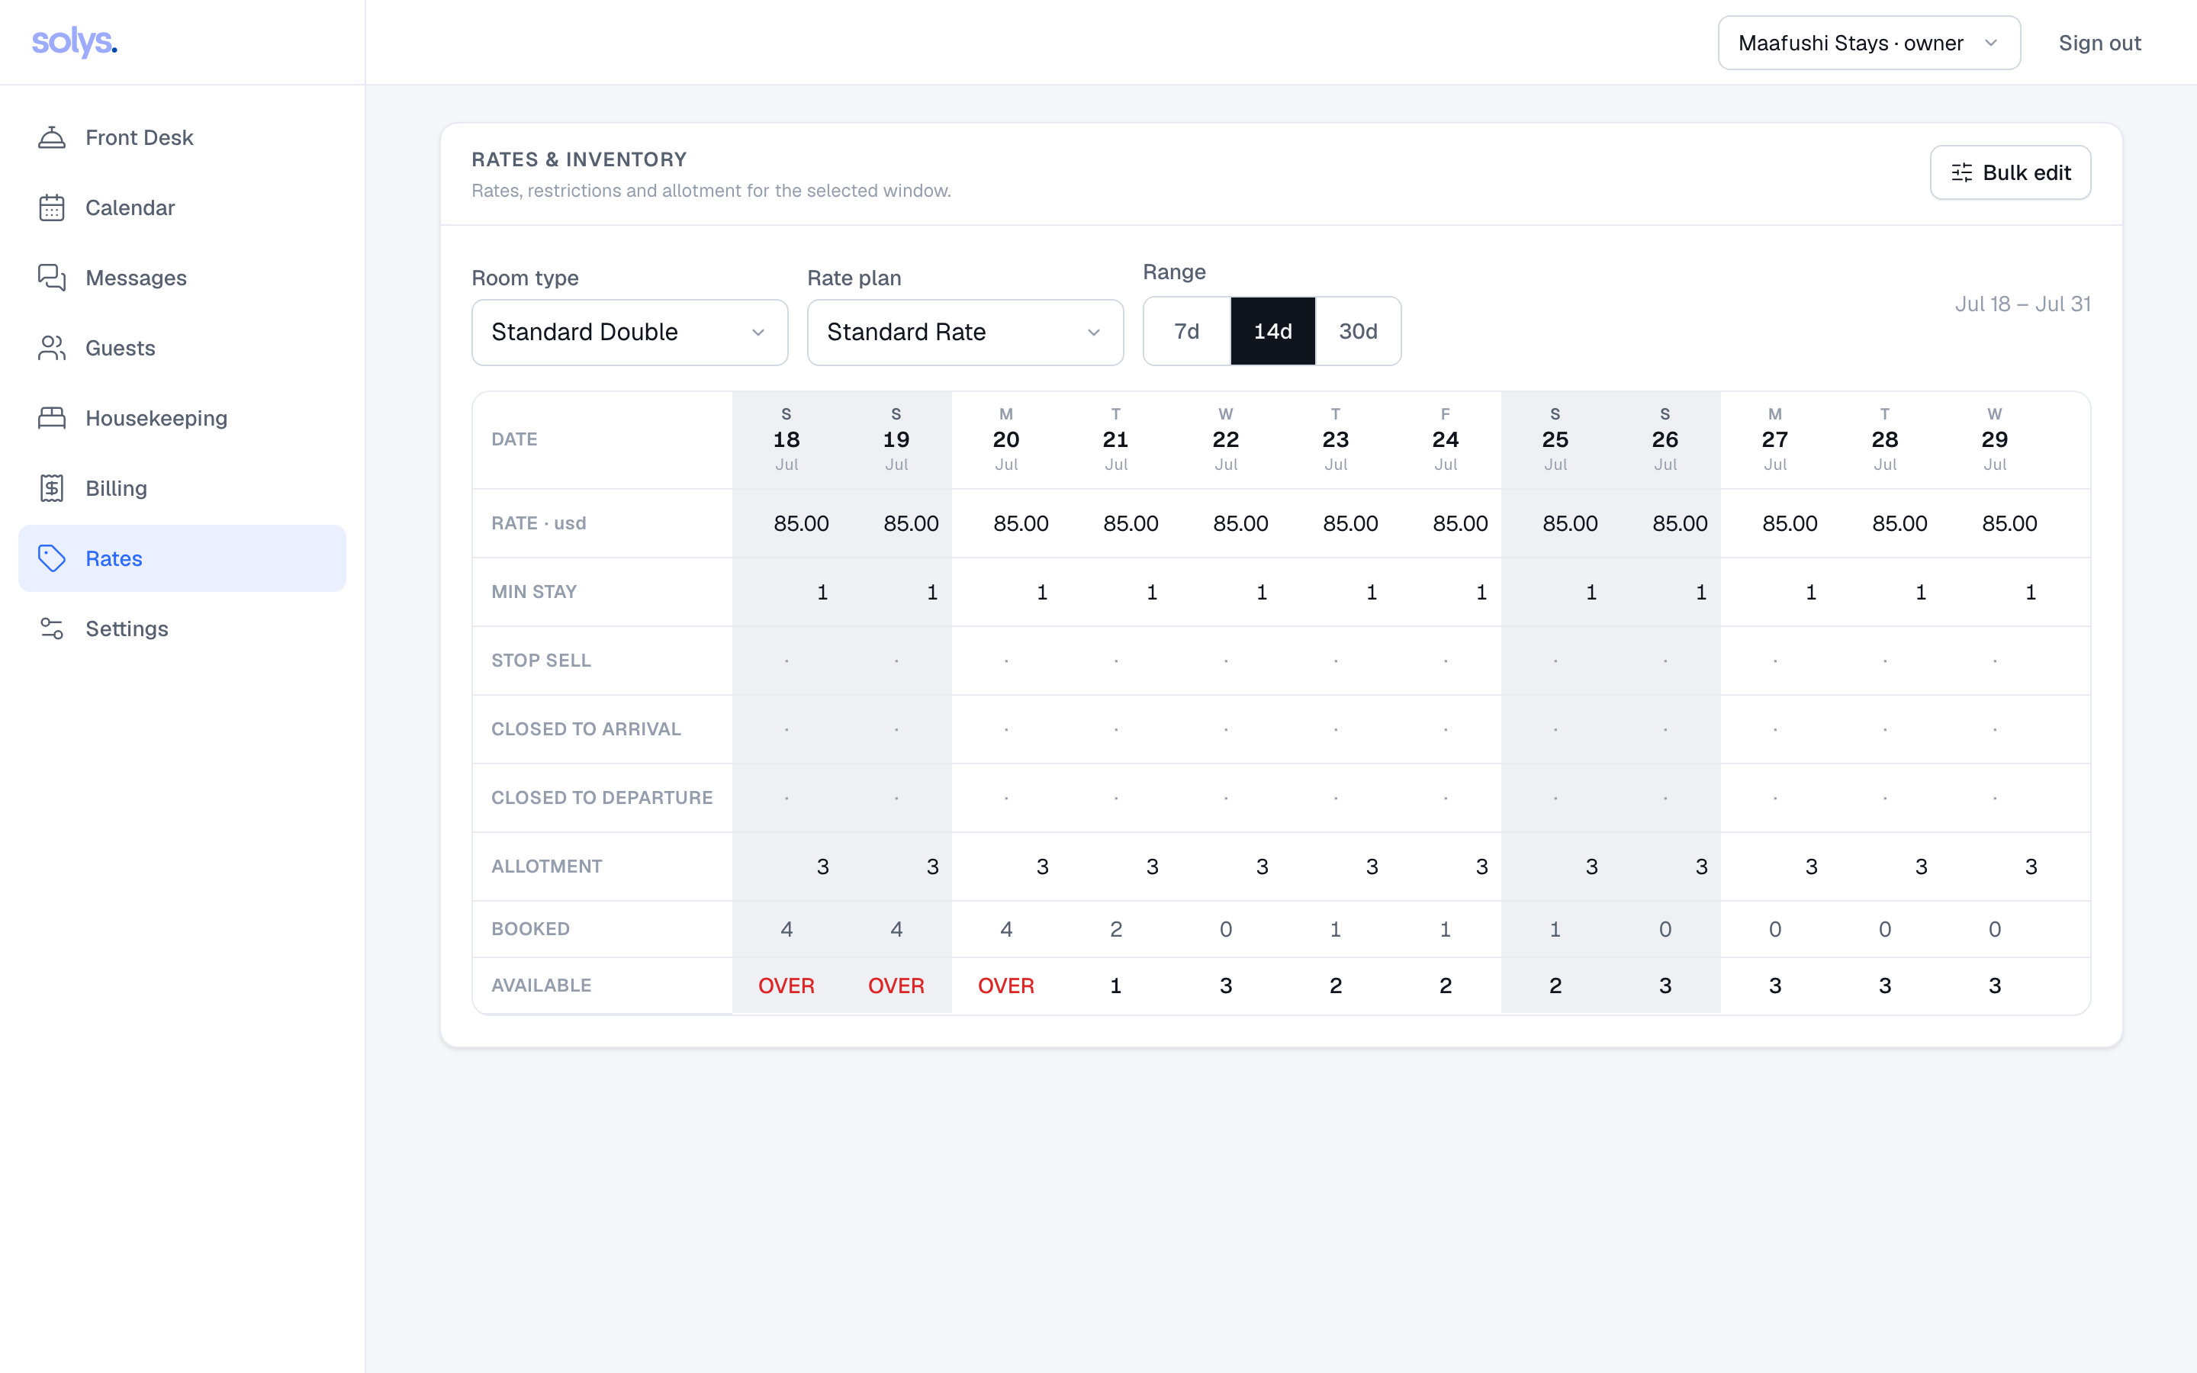Edit the Allotment value for Jul 18
The image size is (2197, 1373).
788,867
